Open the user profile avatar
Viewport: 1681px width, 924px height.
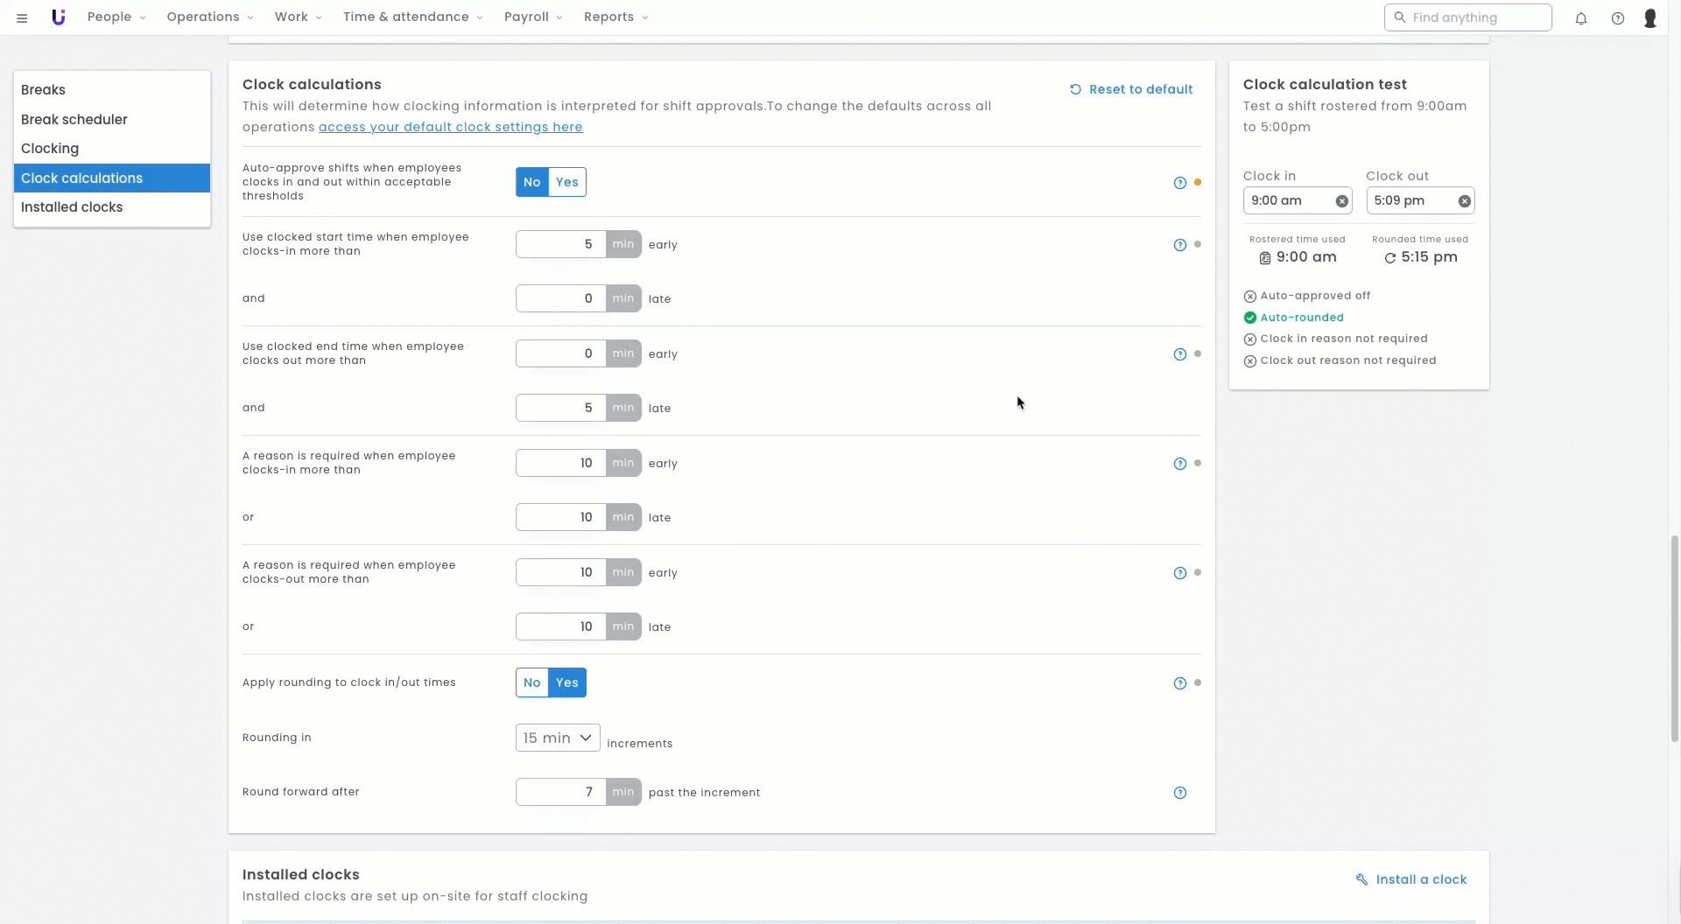pos(1649,17)
